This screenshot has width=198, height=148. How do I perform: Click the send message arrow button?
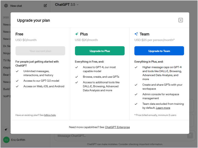pyautogui.click(x=190, y=136)
